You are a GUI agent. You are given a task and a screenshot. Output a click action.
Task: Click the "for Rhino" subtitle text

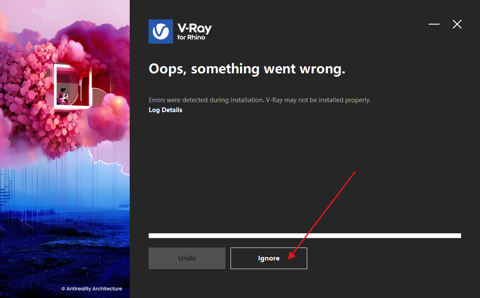(191, 38)
